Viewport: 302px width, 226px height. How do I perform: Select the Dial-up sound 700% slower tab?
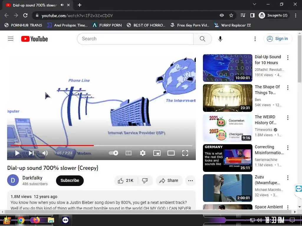(x=35, y=5)
